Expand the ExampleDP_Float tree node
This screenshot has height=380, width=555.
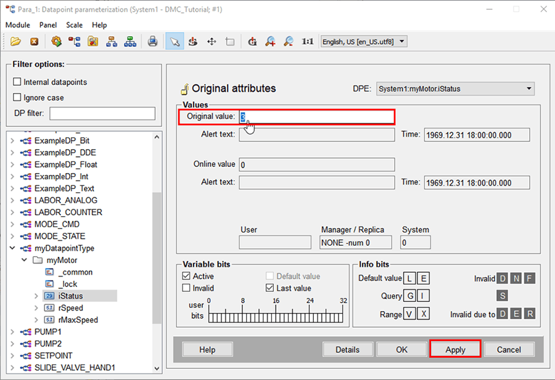[12, 164]
